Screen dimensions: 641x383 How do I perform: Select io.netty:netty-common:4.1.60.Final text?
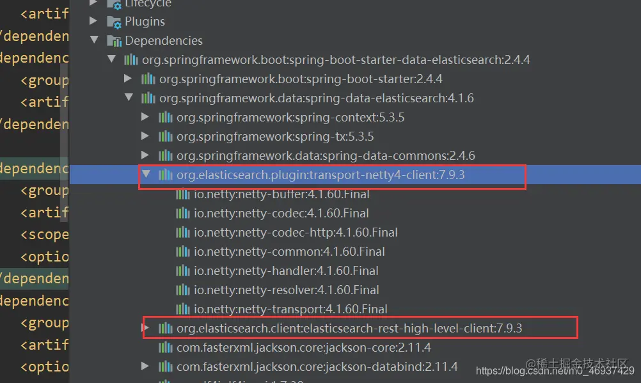tap(289, 251)
